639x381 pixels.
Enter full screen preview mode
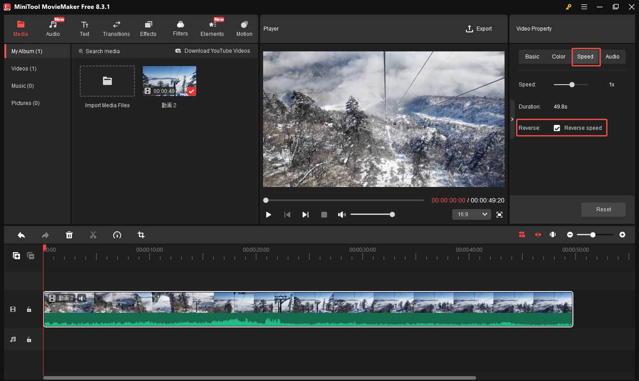coord(499,214)
